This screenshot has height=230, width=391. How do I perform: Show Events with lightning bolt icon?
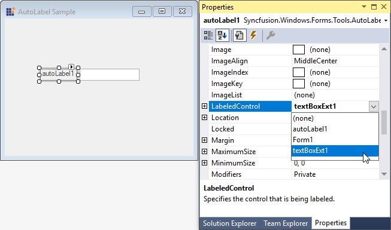coord(253,35)
